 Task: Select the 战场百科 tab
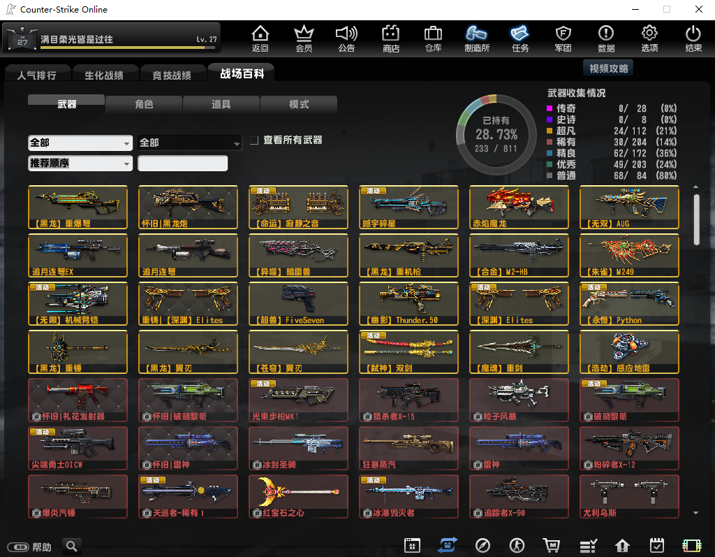242,73
